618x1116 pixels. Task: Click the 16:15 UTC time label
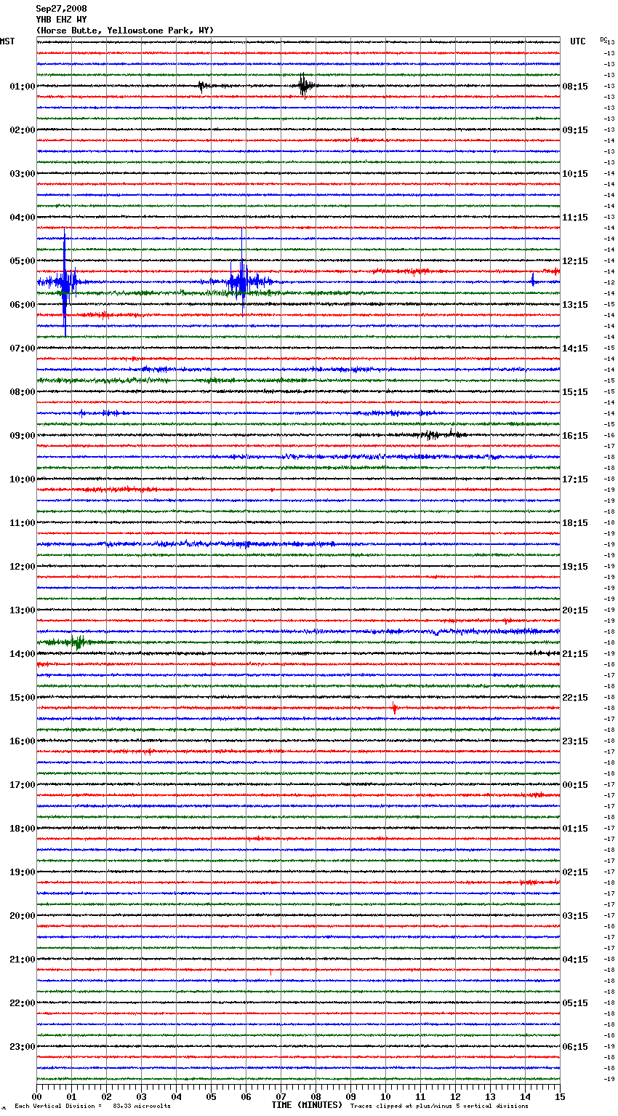575,436
